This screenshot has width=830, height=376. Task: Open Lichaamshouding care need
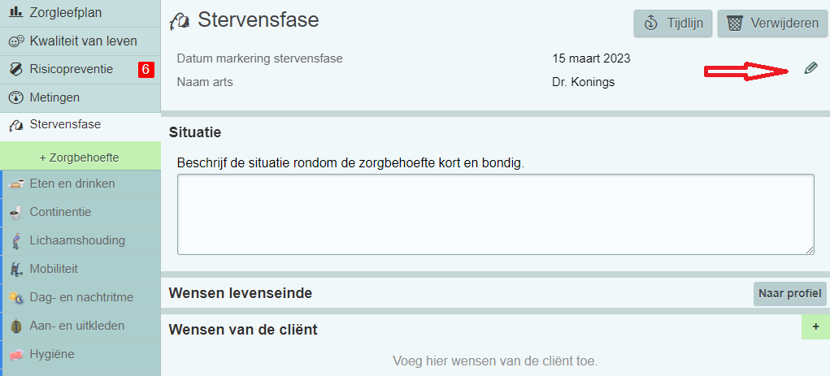pos(77,240)
